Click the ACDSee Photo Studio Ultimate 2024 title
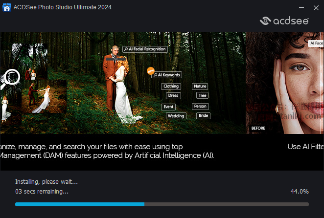Image resolution: width=324 pixels, height=218 pixels. tap(63, 7)
